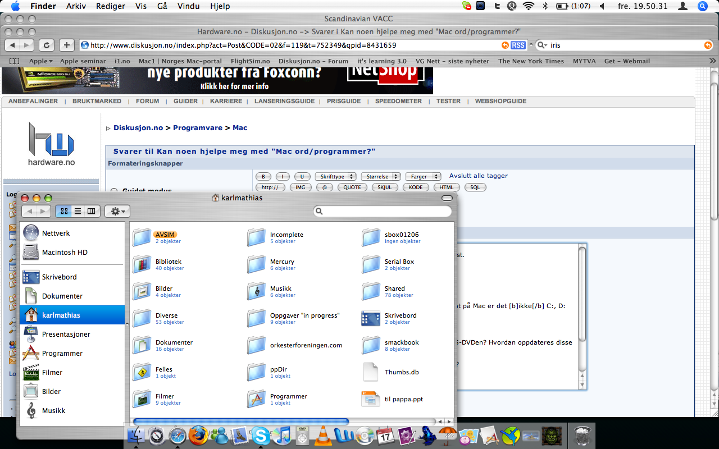Image resolution: width=719 pixels, height=449 pixels.
Task: Select the Serial Box folder icon
Action: 371,264
